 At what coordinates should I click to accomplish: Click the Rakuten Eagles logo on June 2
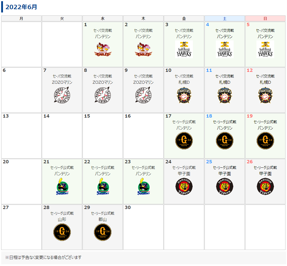[143, 49]
